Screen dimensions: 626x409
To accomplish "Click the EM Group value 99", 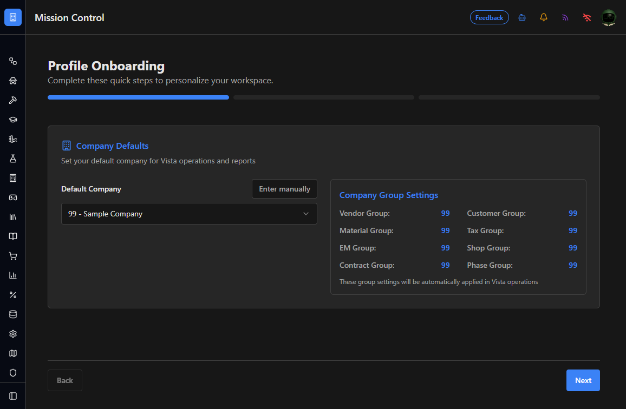I will point(445,248).
